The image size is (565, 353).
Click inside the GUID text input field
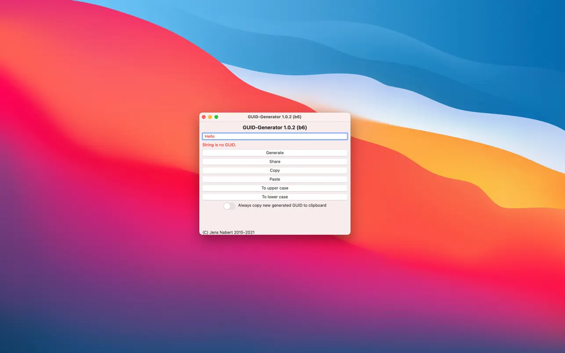275,136
